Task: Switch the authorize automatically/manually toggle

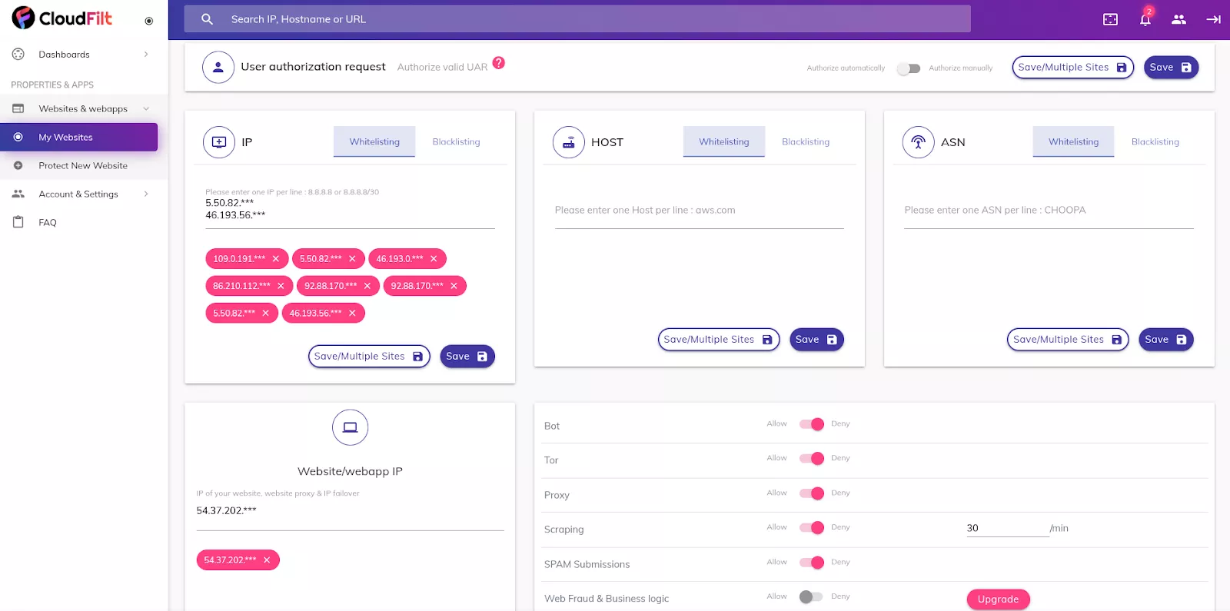Action: pyautogui.click(x=908, y=68)
